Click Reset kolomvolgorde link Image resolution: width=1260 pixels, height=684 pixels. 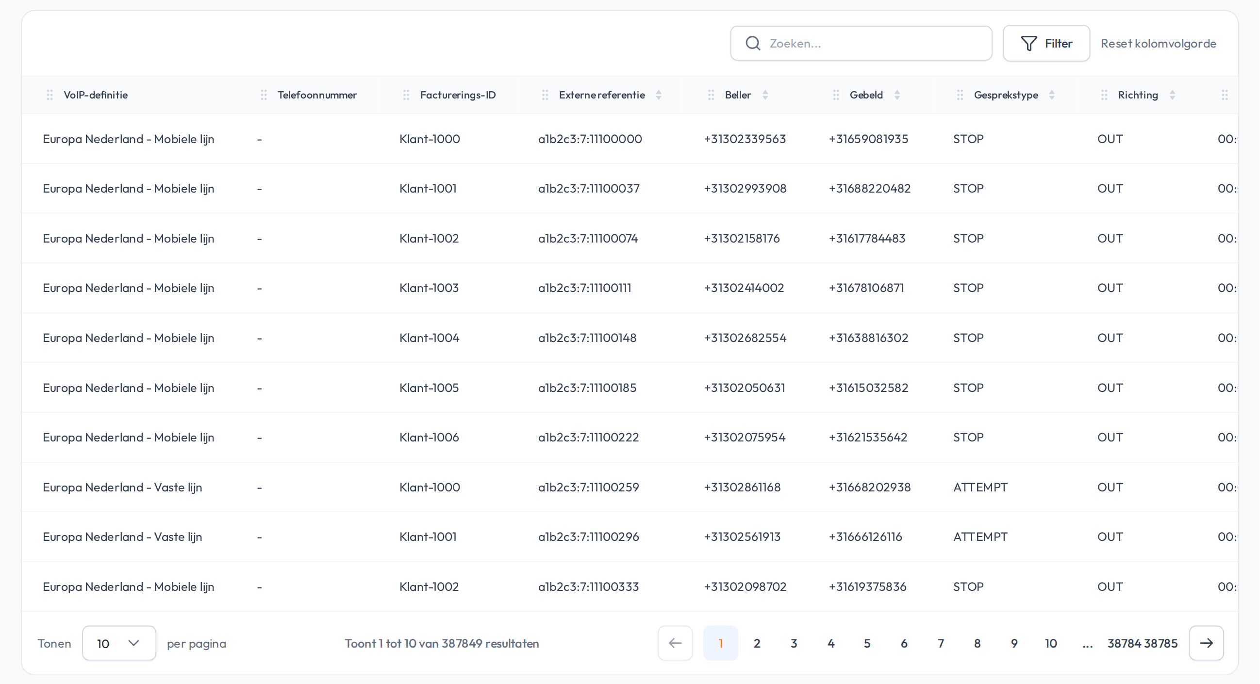click(1158, 44)
